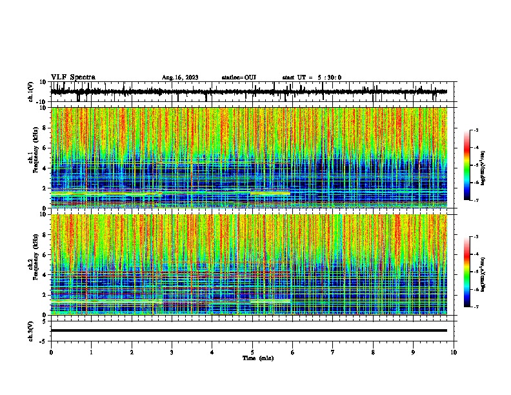Click the time axis tick label '9'
Screen dimensions: 511x395
pyautogui.click(x=413, y=352)
